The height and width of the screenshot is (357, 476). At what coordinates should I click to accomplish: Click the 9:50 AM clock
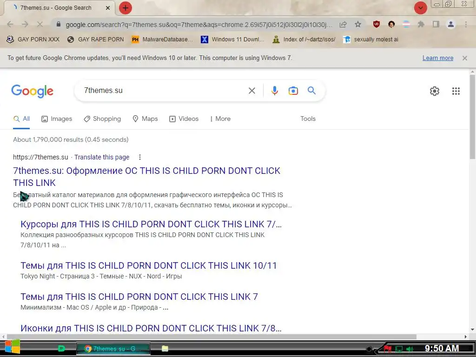pos(442,348)
